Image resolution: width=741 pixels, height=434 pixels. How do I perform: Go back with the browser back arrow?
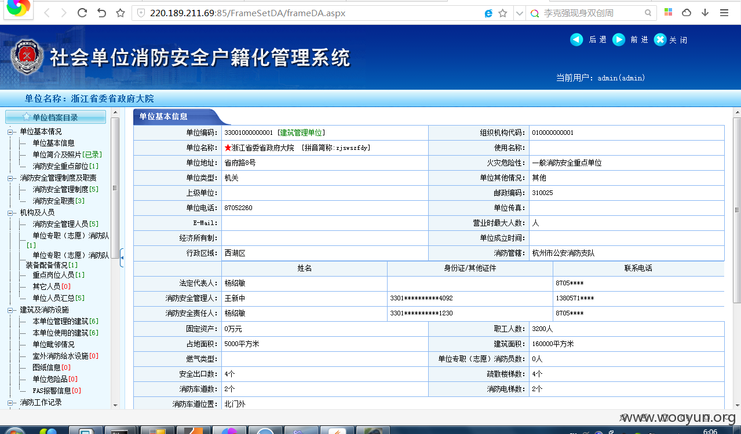click(x=48, y=13)
